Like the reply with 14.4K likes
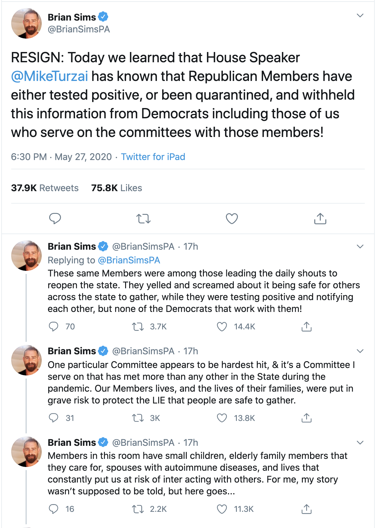 (222, 327)
